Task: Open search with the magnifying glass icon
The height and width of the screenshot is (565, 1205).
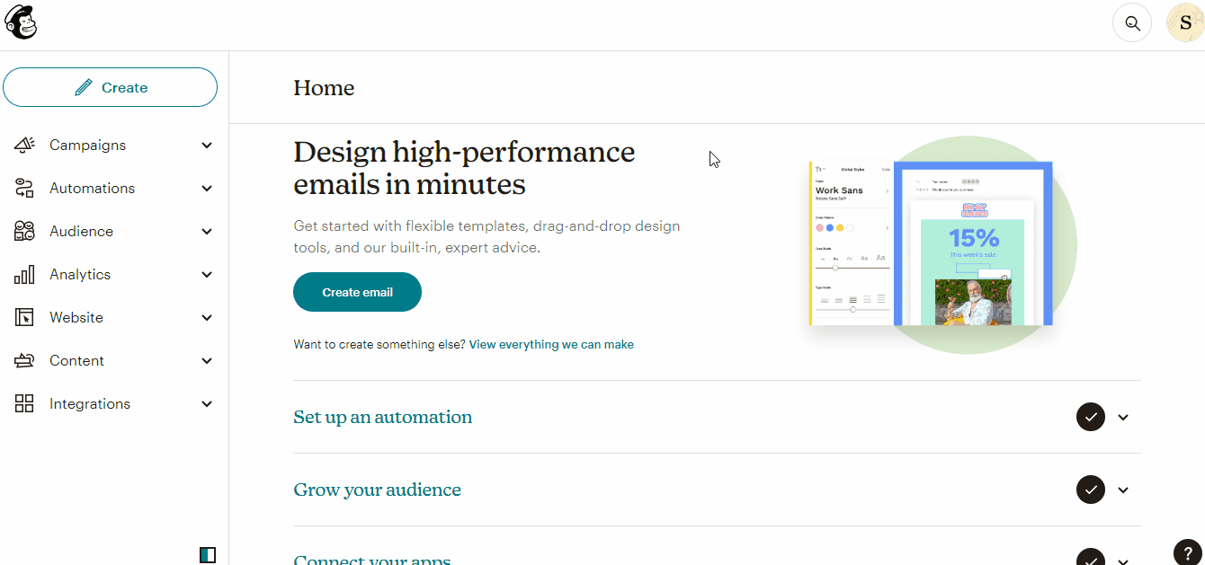Action: pos(1131,22)
